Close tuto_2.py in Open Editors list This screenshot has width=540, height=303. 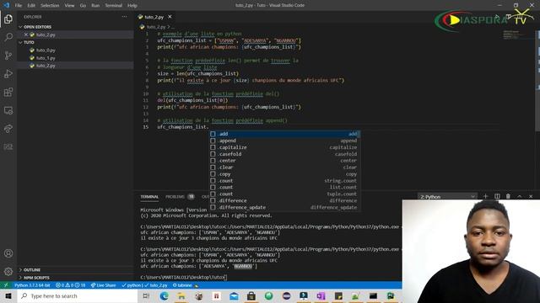pos(26,35)
